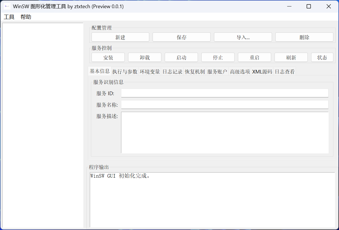This screenshot has height=230, width=339.
Task: Stop the service with 停止 button
Action: (218, 57)
